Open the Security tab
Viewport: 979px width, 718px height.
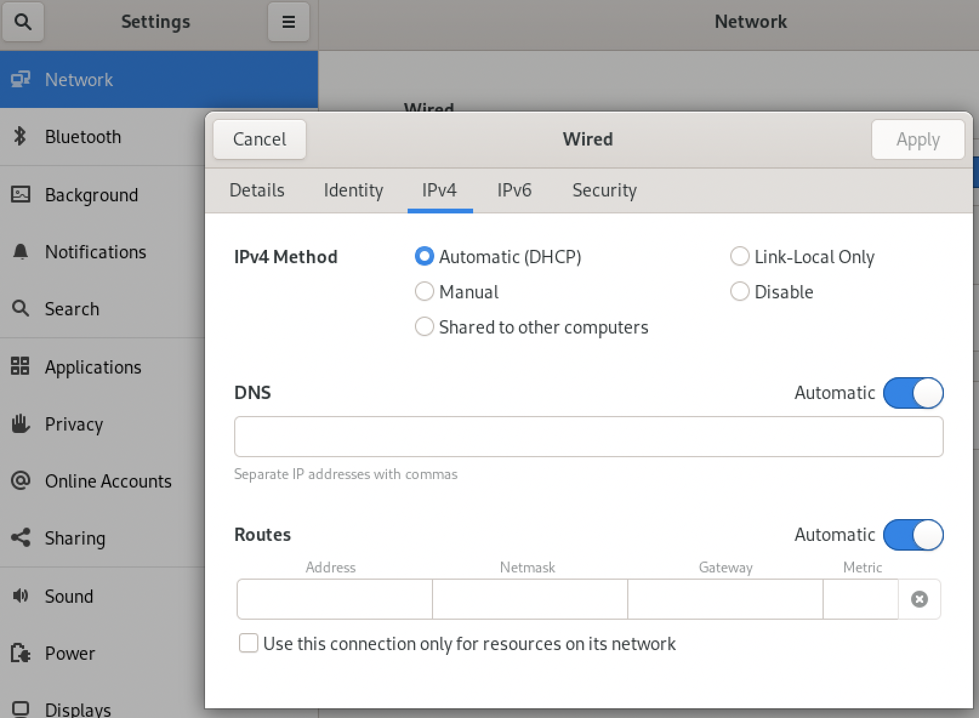coord(604,190)
